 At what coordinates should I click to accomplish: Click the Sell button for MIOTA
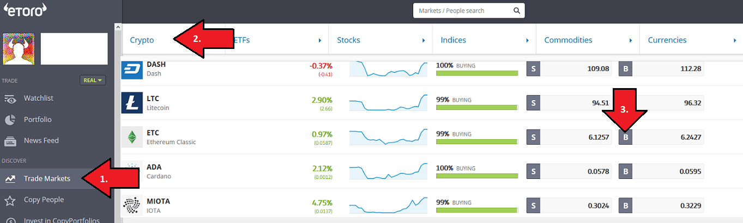533,206
